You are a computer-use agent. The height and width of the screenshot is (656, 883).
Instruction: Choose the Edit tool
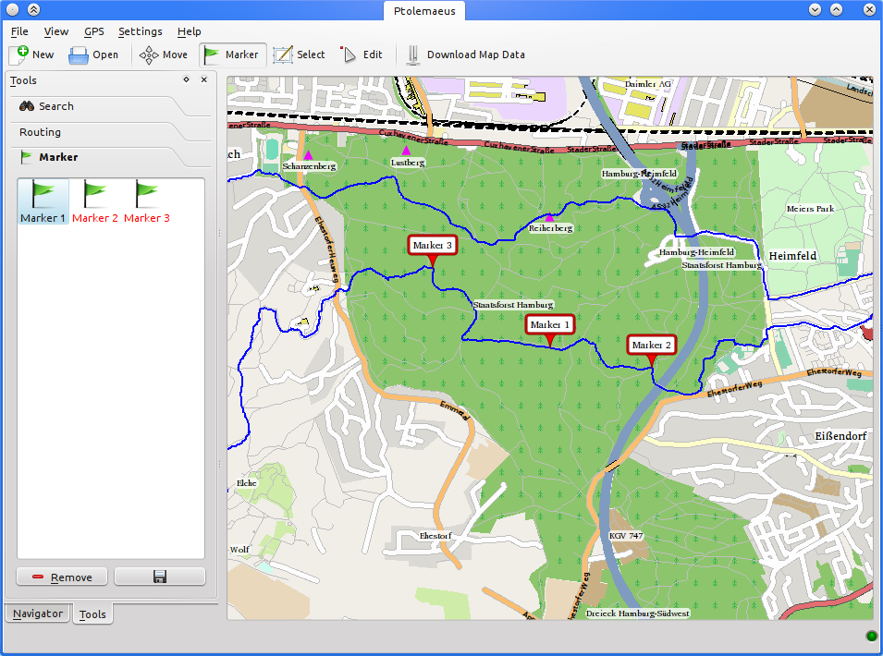tap(362, 55)
